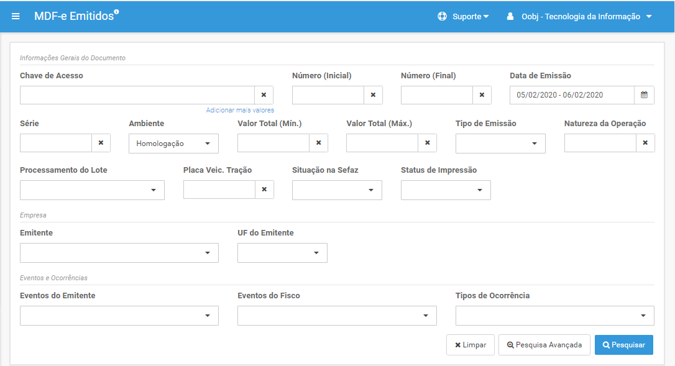Click inside the Chave de Acesso input
This screenshot has width=675, height=366.
[x=137, y=94]
